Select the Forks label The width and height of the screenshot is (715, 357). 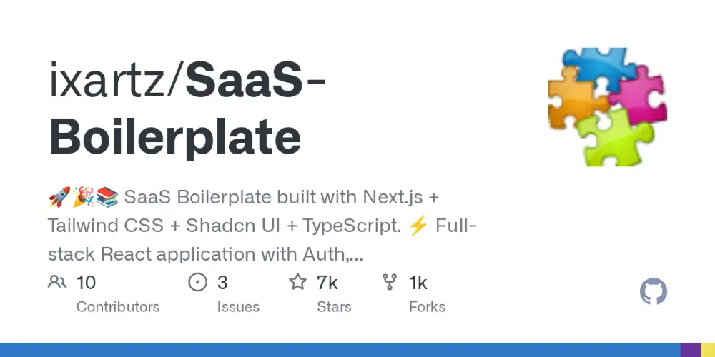(428, 307)
